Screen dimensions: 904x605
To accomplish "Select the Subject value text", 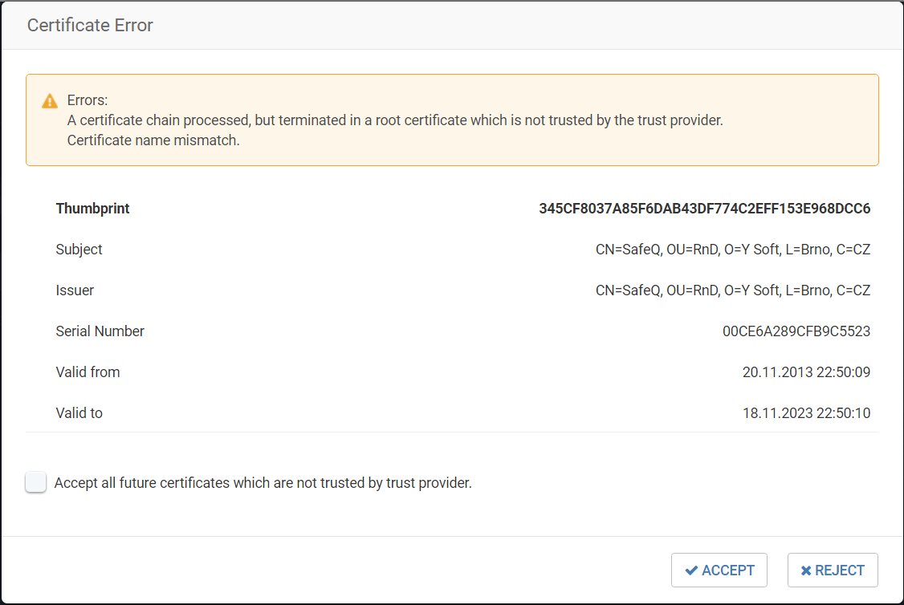I will pyautogui.click(x=732, y=250).
